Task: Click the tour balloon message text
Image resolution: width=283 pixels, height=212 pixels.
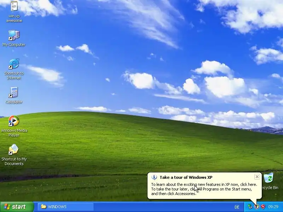Action: coord(204,189)
